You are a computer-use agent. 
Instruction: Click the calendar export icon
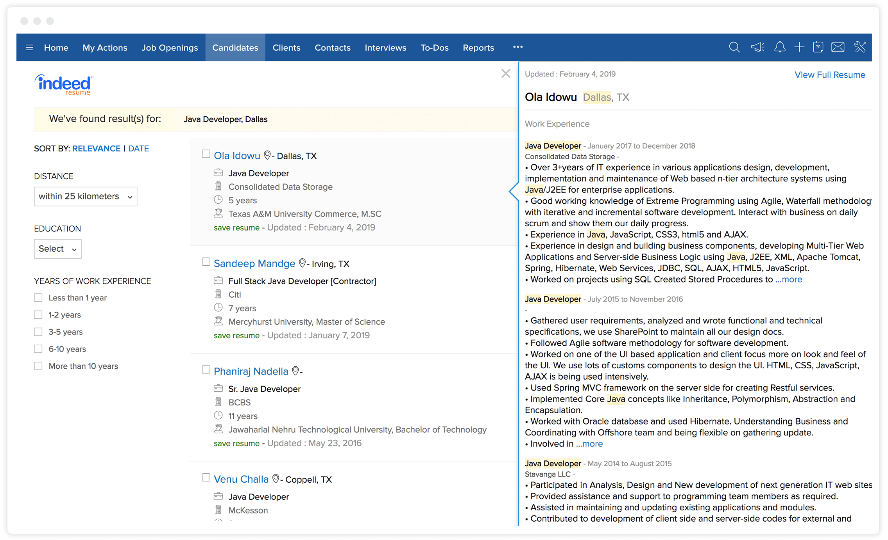pos(818,48)
